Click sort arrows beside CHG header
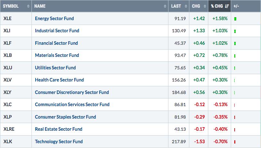The image size is (261, 148). click(x=205, y=6)
